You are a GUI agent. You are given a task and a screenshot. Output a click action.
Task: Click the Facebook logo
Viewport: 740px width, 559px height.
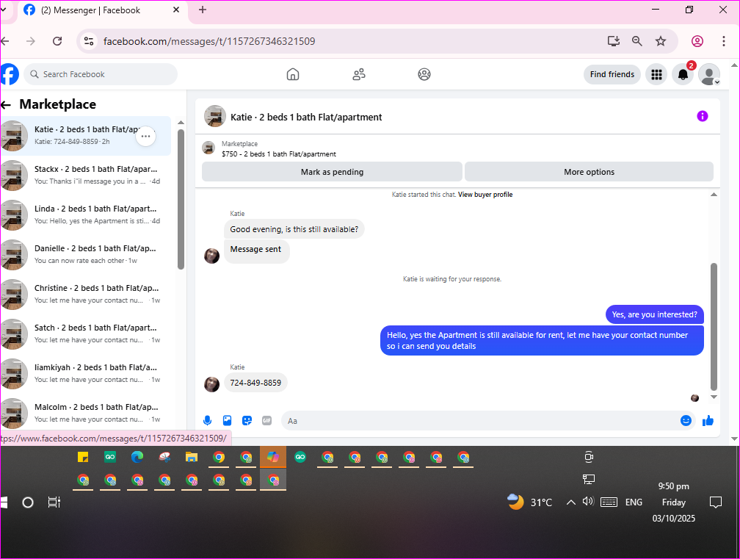tap(9, 75)
